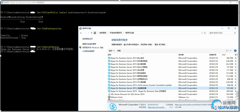Open 从网络安装程序 link
This screenshot has height=112, width=240.
pyautogui.click(x=88, y=51)
